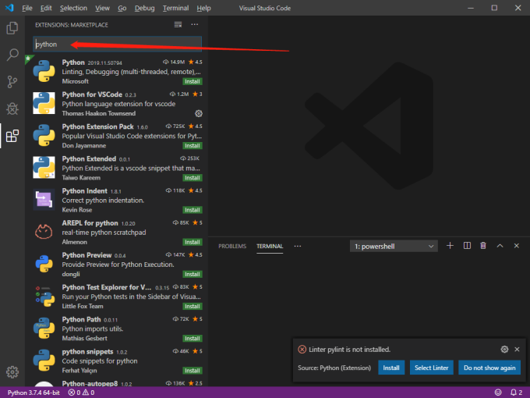The width and height of the screenshot is (530, 398).
Task: Click the Python Extended extension logo
Action: [44, 167]
